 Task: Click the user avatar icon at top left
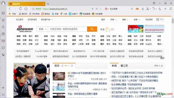coord(3,3)
